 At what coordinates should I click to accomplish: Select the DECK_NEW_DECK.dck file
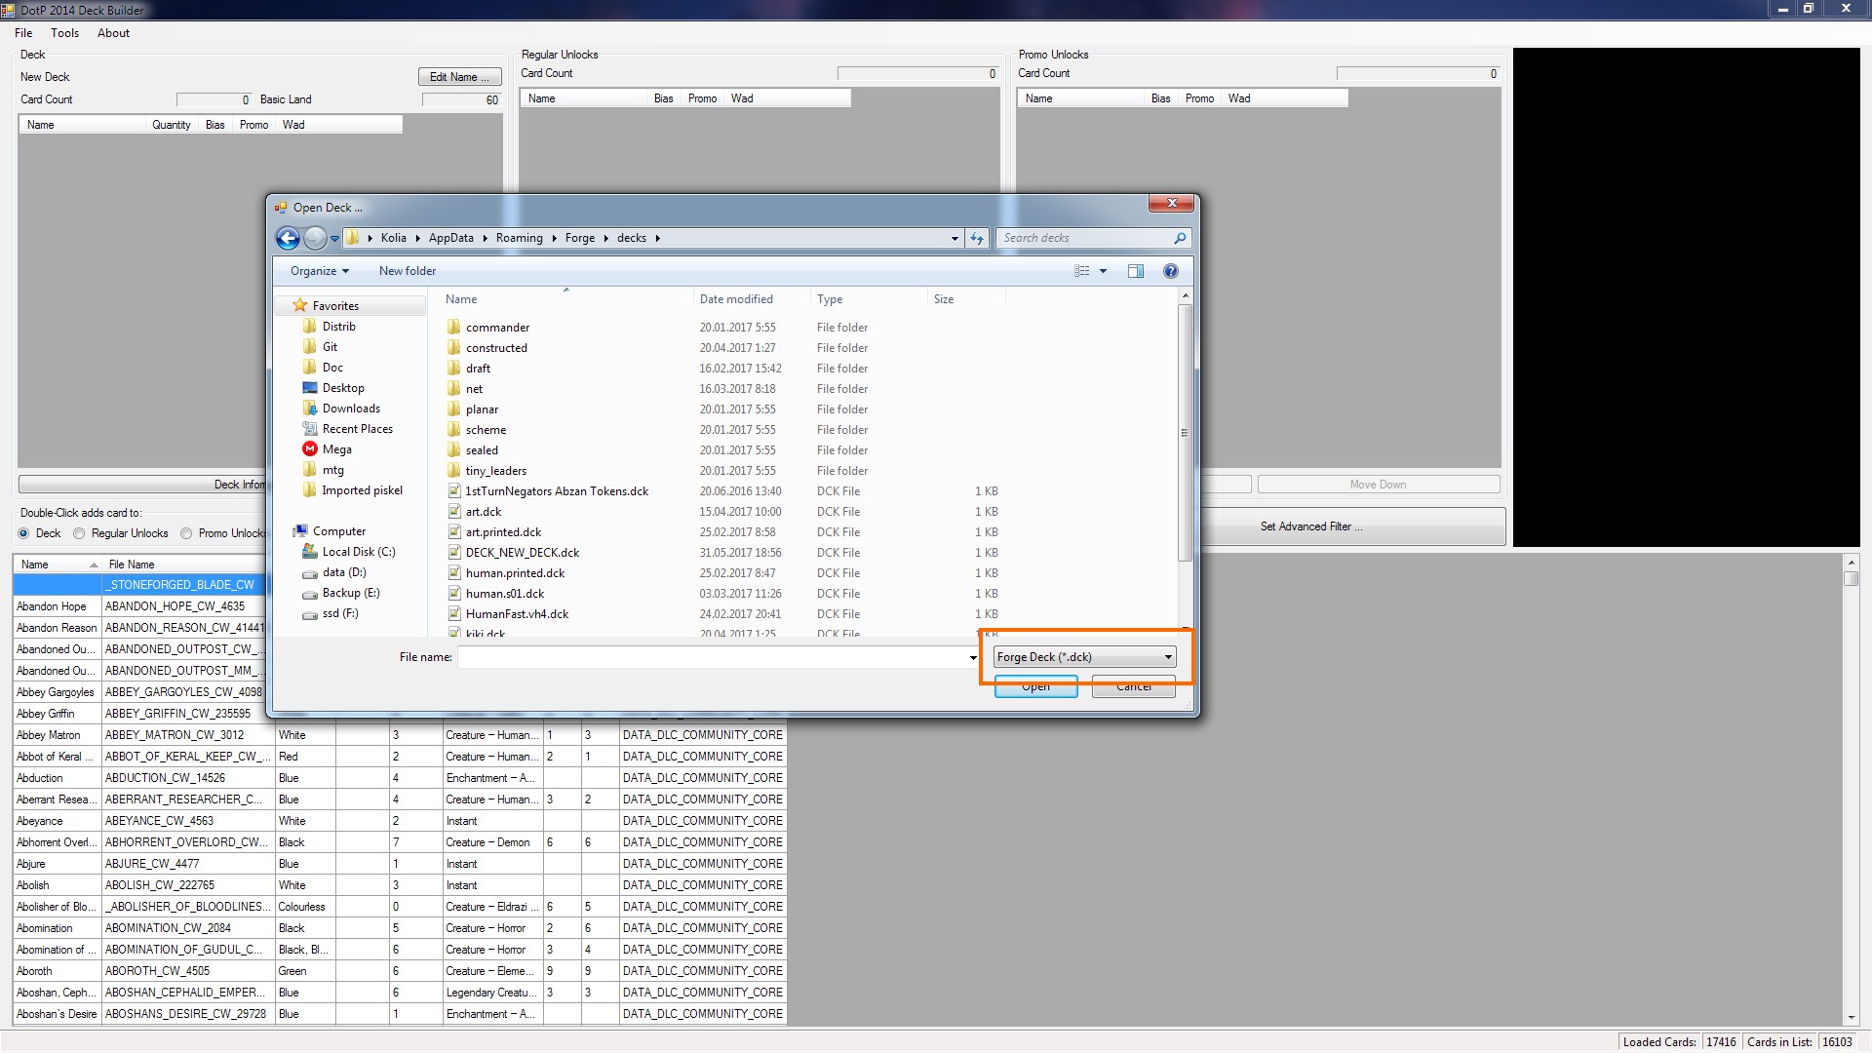(522, 553)
